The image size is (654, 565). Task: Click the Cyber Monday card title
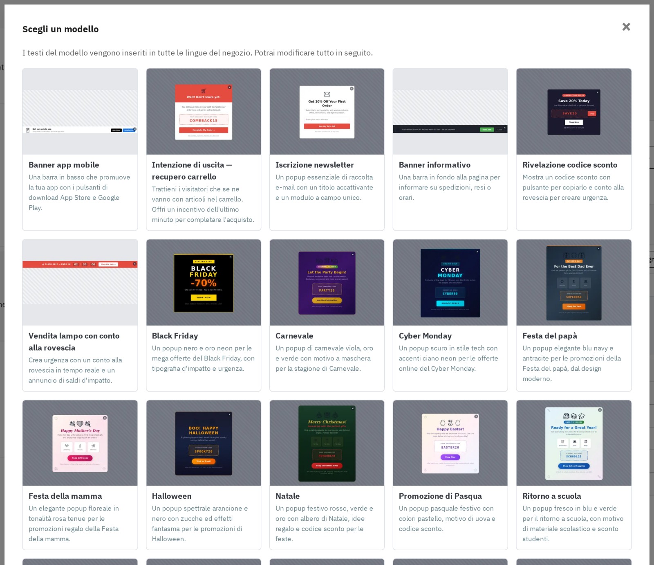(x=425, y=336)
